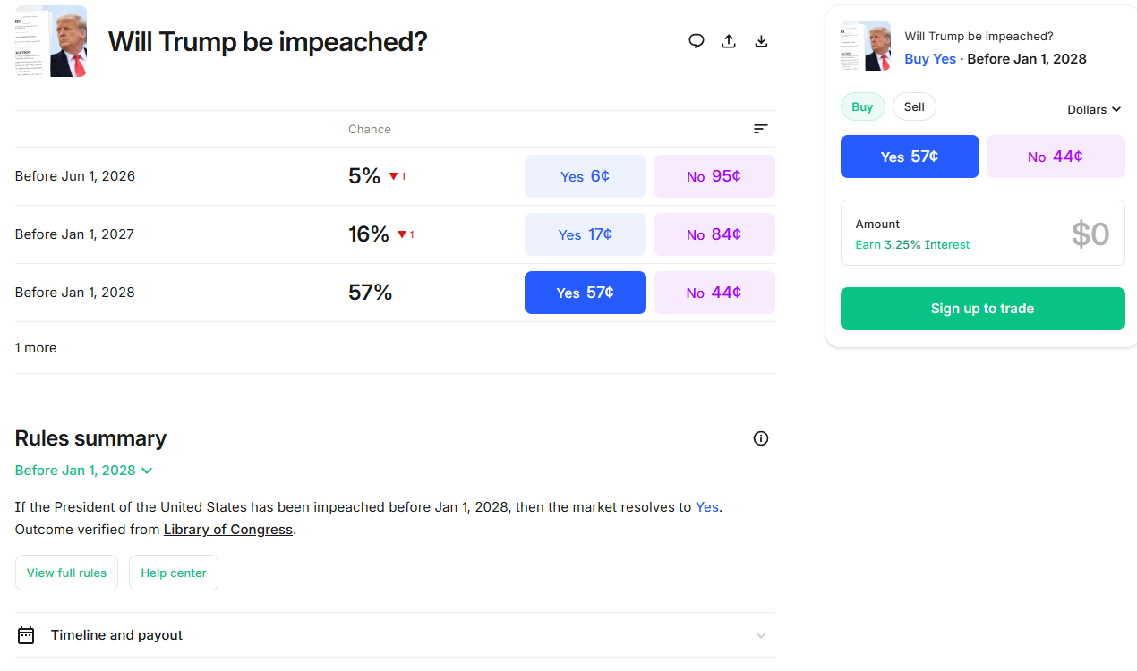Click the Trump market thumbnail in header
Screen dimensions: 1137x671
(51, 41)
